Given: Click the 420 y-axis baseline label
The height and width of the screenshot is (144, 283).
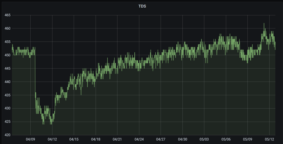Looking at the screenshot, I should click(7, 135).
